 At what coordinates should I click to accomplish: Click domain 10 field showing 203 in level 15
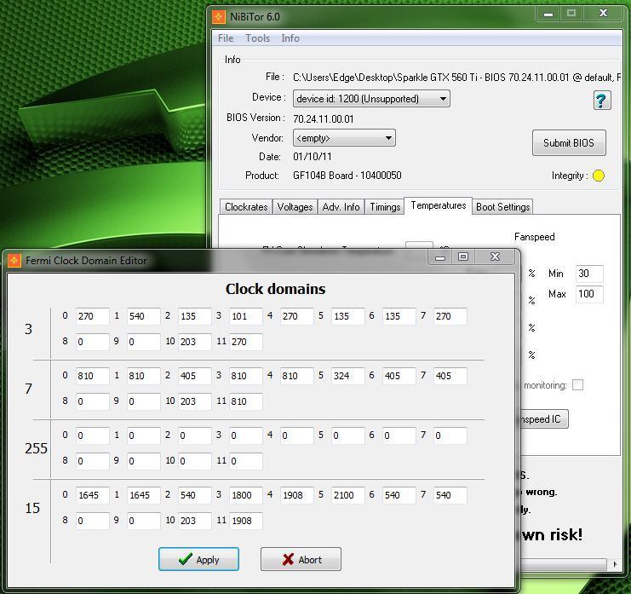point(195,521)
